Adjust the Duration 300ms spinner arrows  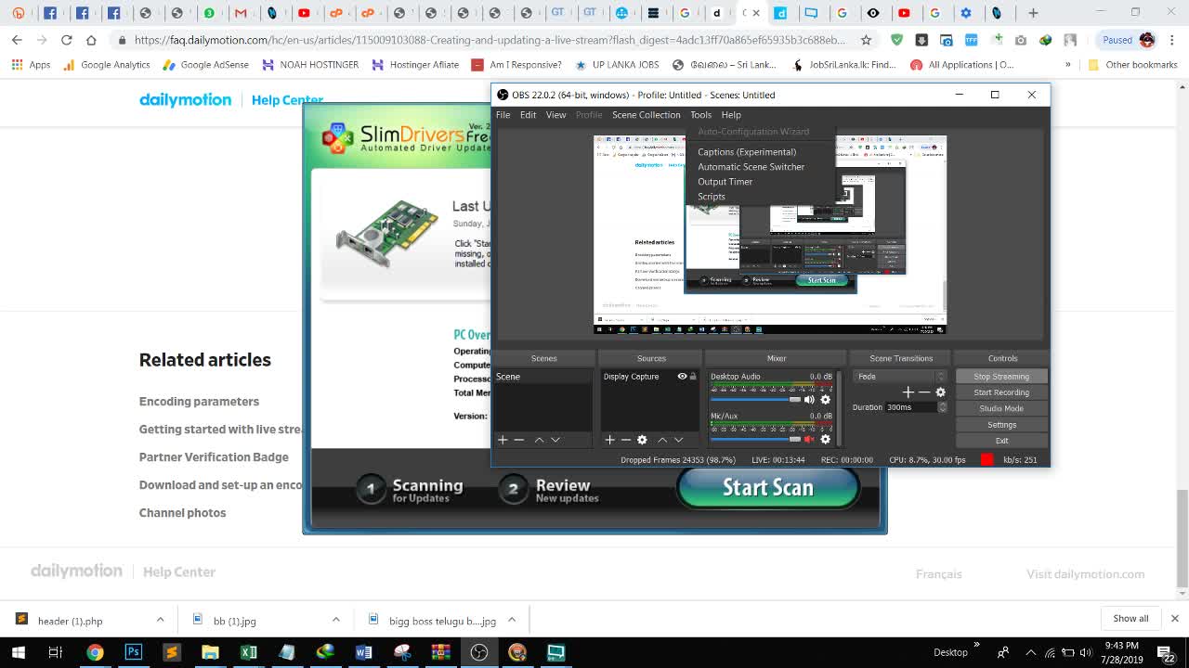tap(942, 407)
